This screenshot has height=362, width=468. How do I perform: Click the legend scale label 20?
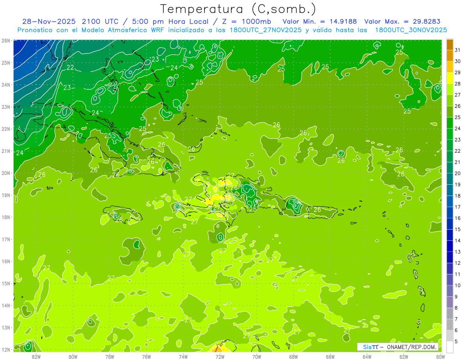click(x=458, y=173)
